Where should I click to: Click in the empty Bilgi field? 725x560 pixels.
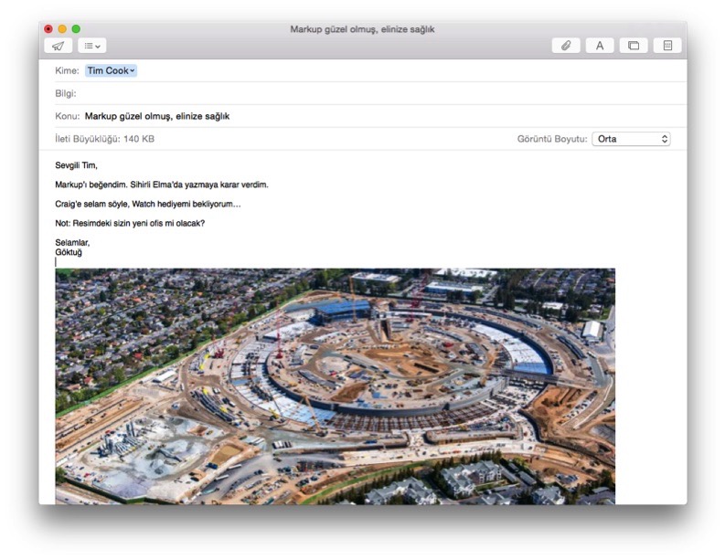coord(366,93)
